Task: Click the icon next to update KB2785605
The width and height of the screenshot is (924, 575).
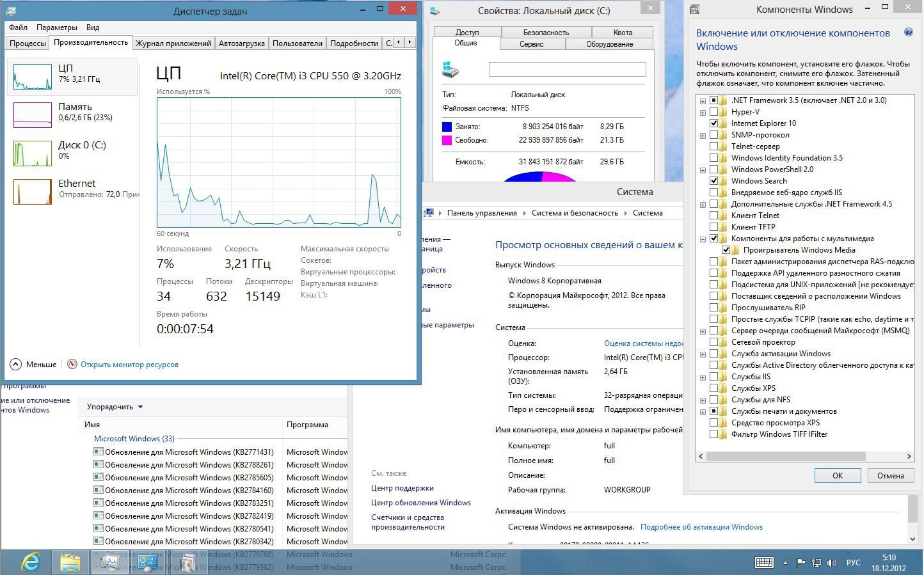Action: pyautogui.click(x=99, y=477)
